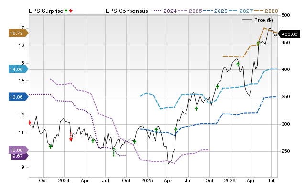Click the November 2025 green surprise arrow
The width and height of the screenshot is (306, 183).
tap(218, 87)
